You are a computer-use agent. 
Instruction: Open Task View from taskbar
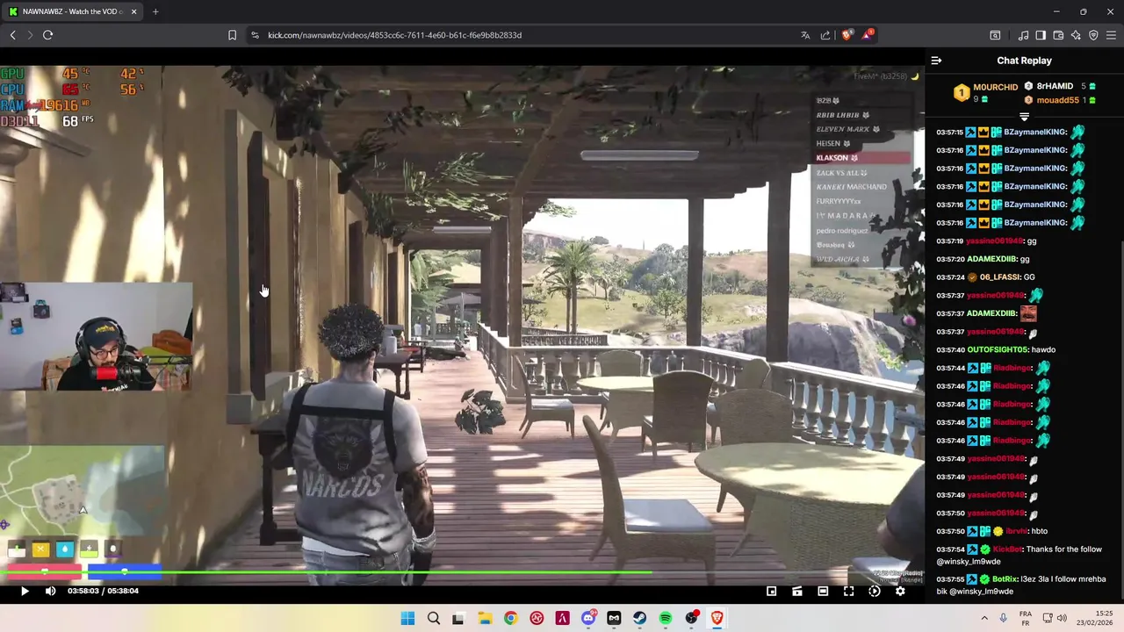tap(458, 618)
